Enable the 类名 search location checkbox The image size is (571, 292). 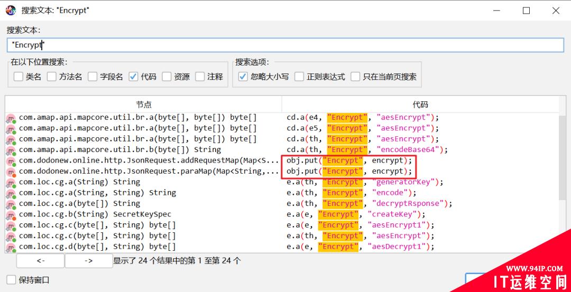click(x=18, y=77)
